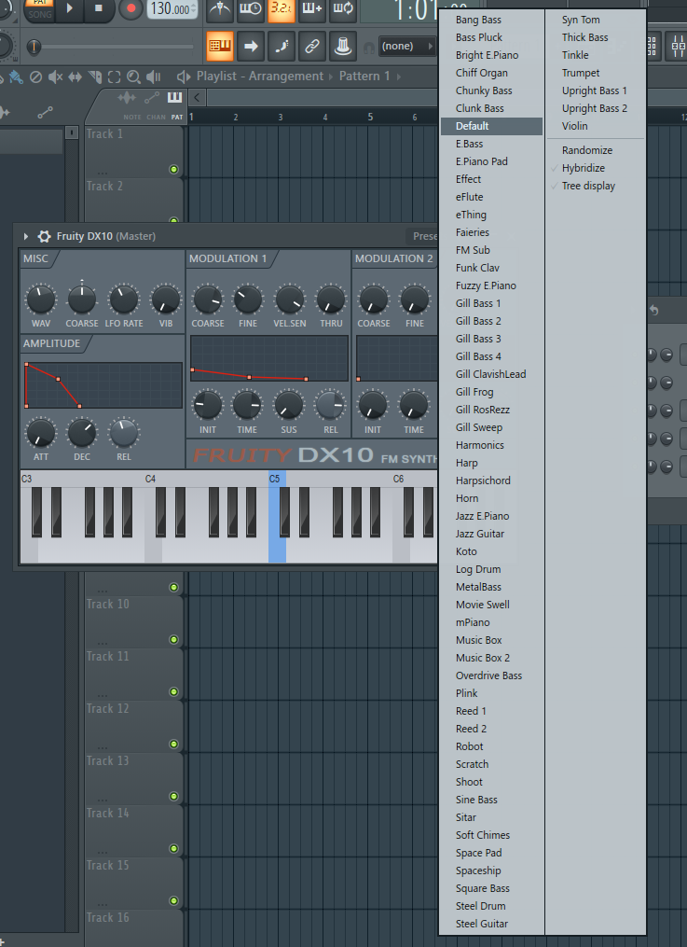Image resolution: width=687 pixels, height=947 pixels.
Task: Click Randomize in preset menu
Action: (596, 150)
